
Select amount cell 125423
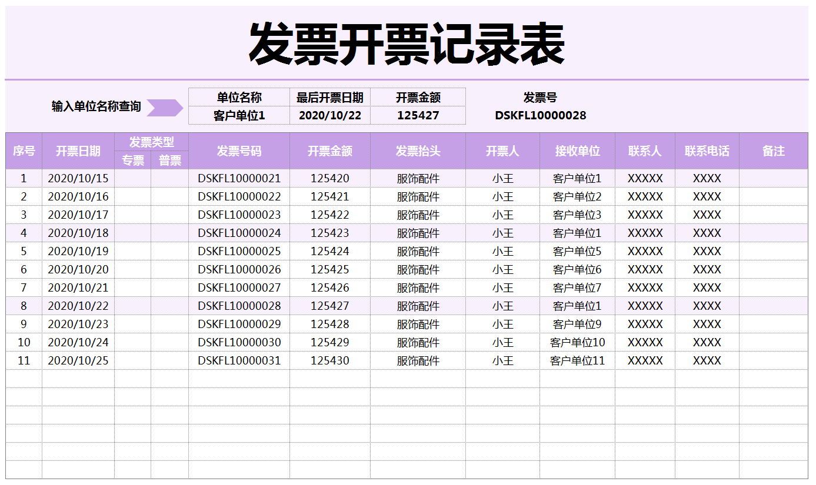click(330, 233)
